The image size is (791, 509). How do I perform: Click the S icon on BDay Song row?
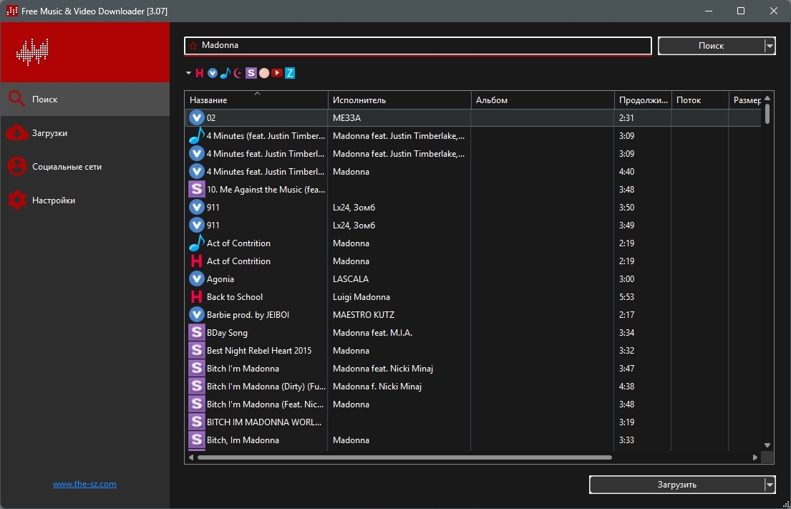click(197, 332)
